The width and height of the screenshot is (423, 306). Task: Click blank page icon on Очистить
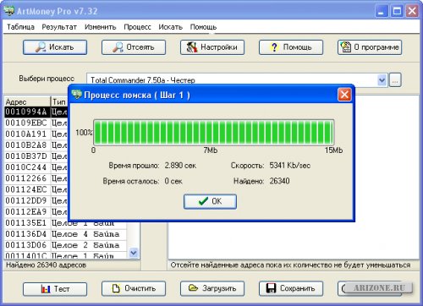click(116, 288)
